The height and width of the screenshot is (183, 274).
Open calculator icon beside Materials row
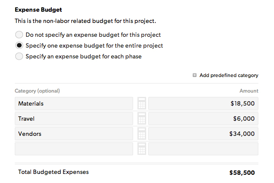[142, 103]
